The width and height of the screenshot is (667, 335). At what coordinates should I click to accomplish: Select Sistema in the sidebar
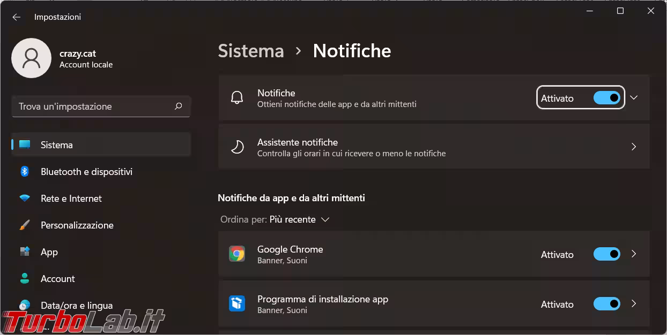pos(56,145)
